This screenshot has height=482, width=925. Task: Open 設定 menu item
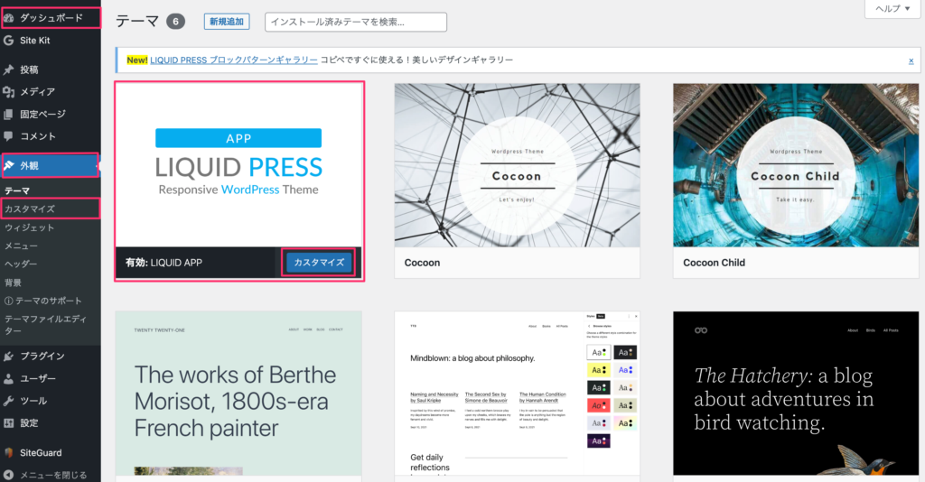[x=51, y=423]
